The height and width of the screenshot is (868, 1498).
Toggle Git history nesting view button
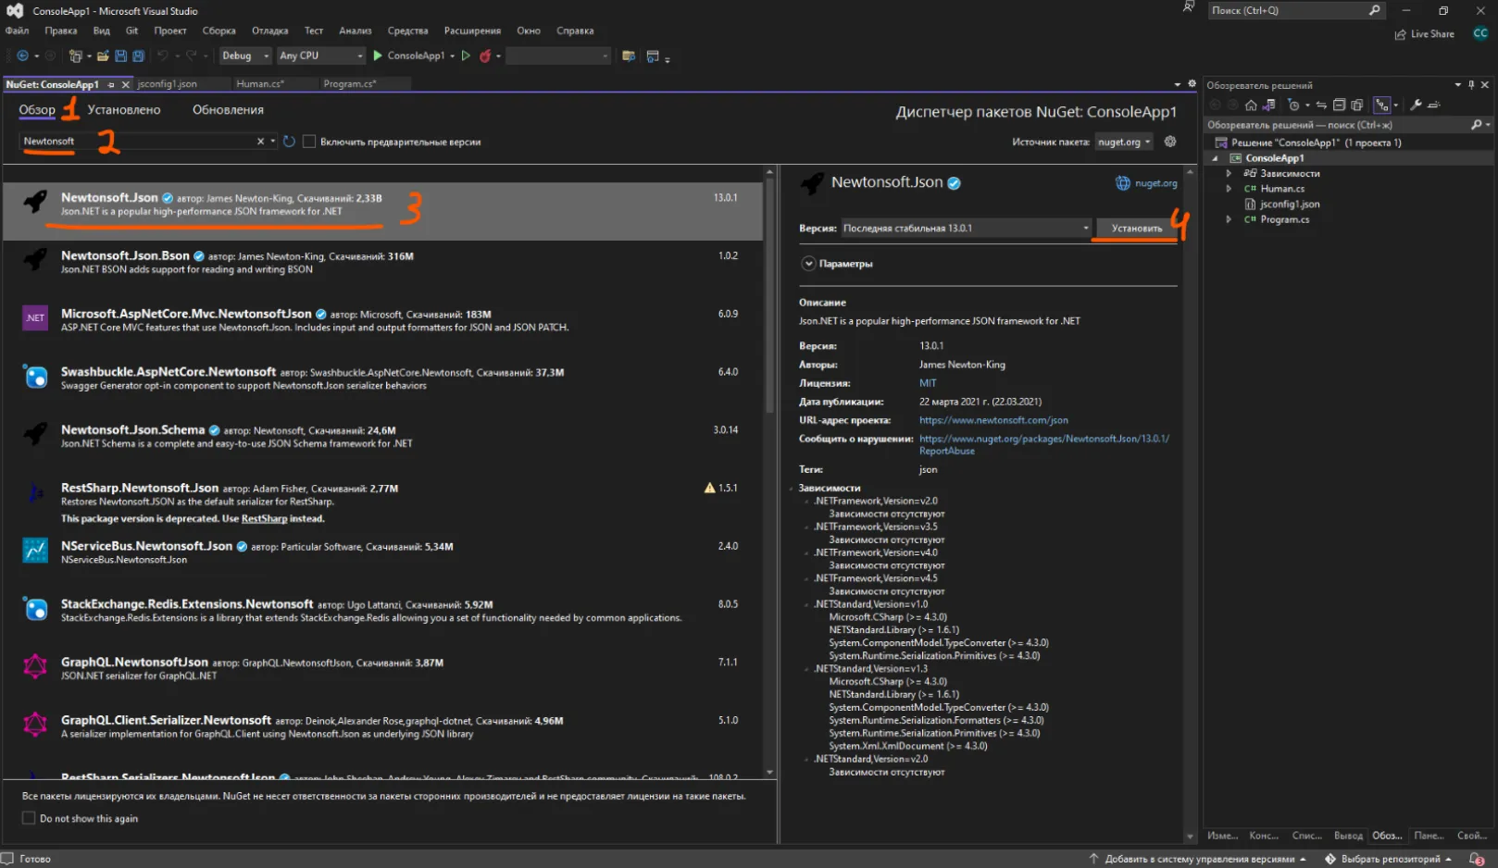point(1382,105)
